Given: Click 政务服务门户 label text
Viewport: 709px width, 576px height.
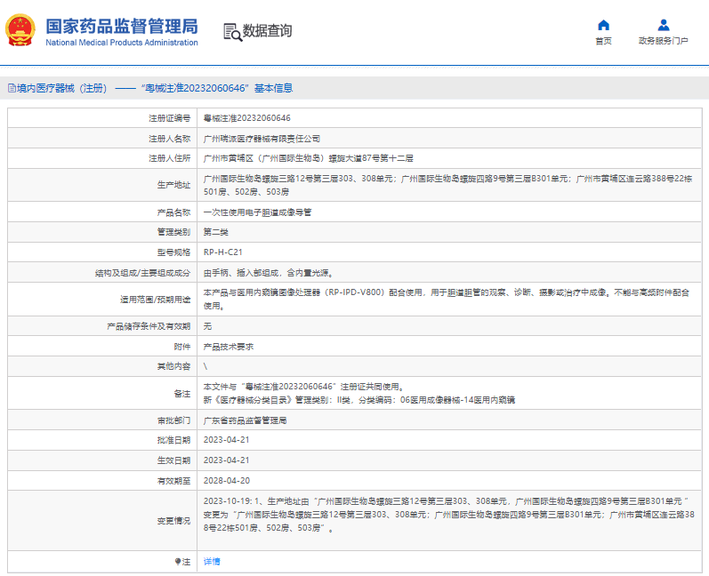Looking at the screenshot, I should 664,41.
